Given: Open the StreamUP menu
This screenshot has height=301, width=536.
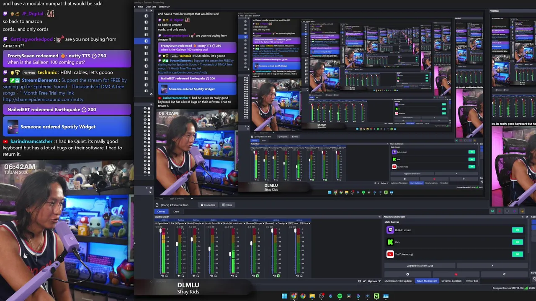Looking at the screenshot, I should 164,7.
